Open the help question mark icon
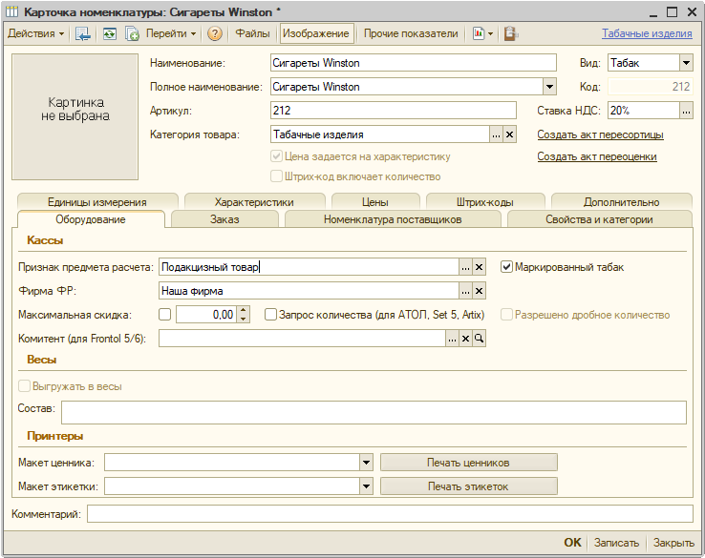Screen dimensions: 705x558 click(x=215, y=33)
